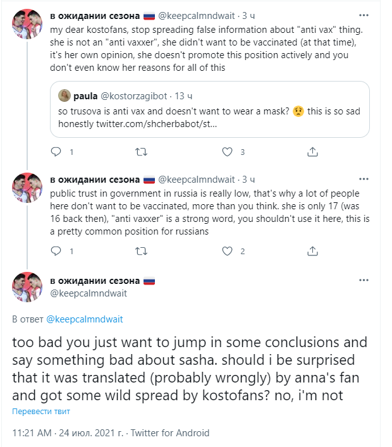Click the main tweet's profile avatar
The image size is (392, 447).
27,286
